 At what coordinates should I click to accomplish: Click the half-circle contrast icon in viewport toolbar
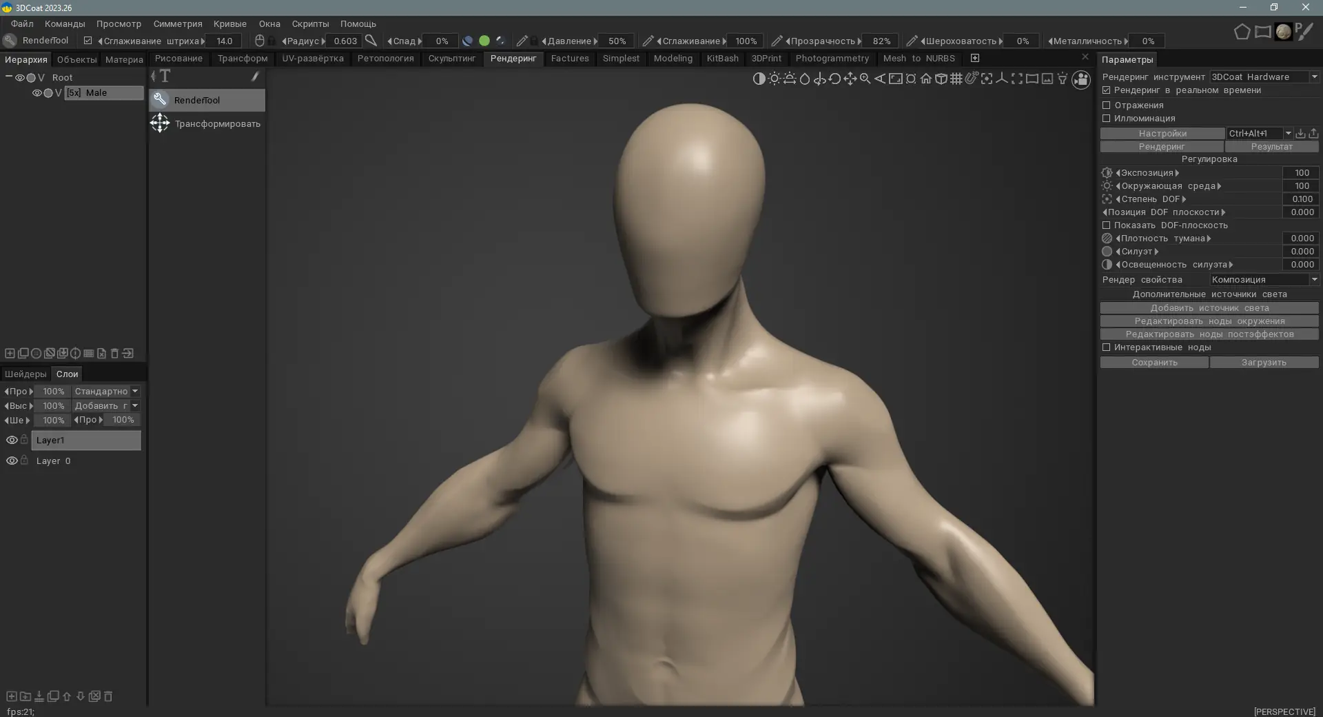coord(759,79)
